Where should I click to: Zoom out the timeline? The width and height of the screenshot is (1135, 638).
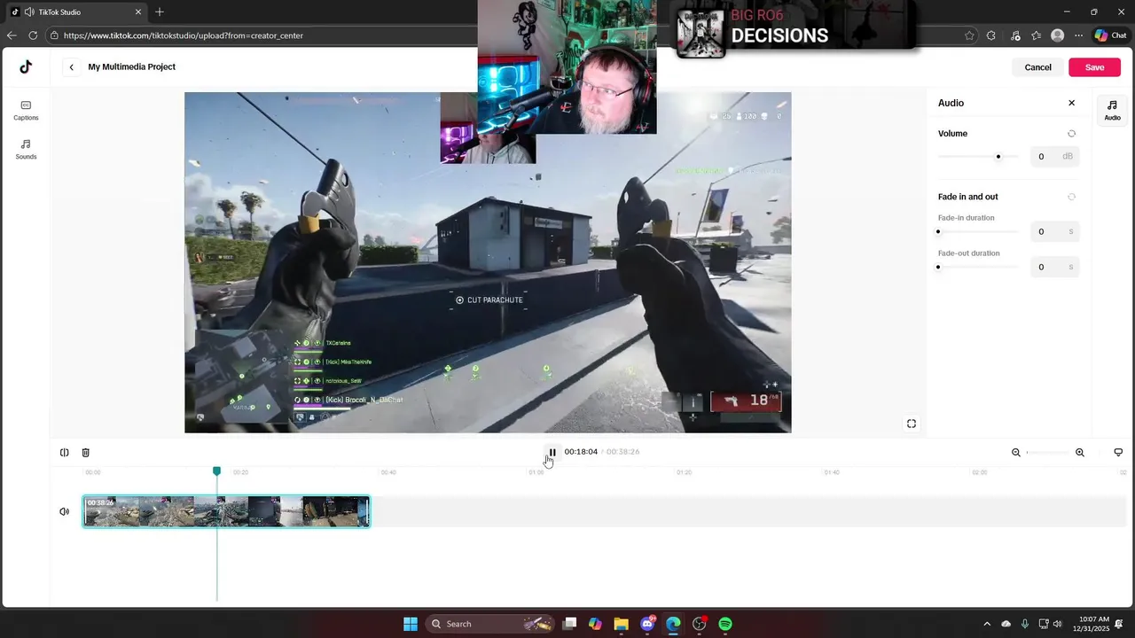pyautogui.click(x=1016, y=453)
